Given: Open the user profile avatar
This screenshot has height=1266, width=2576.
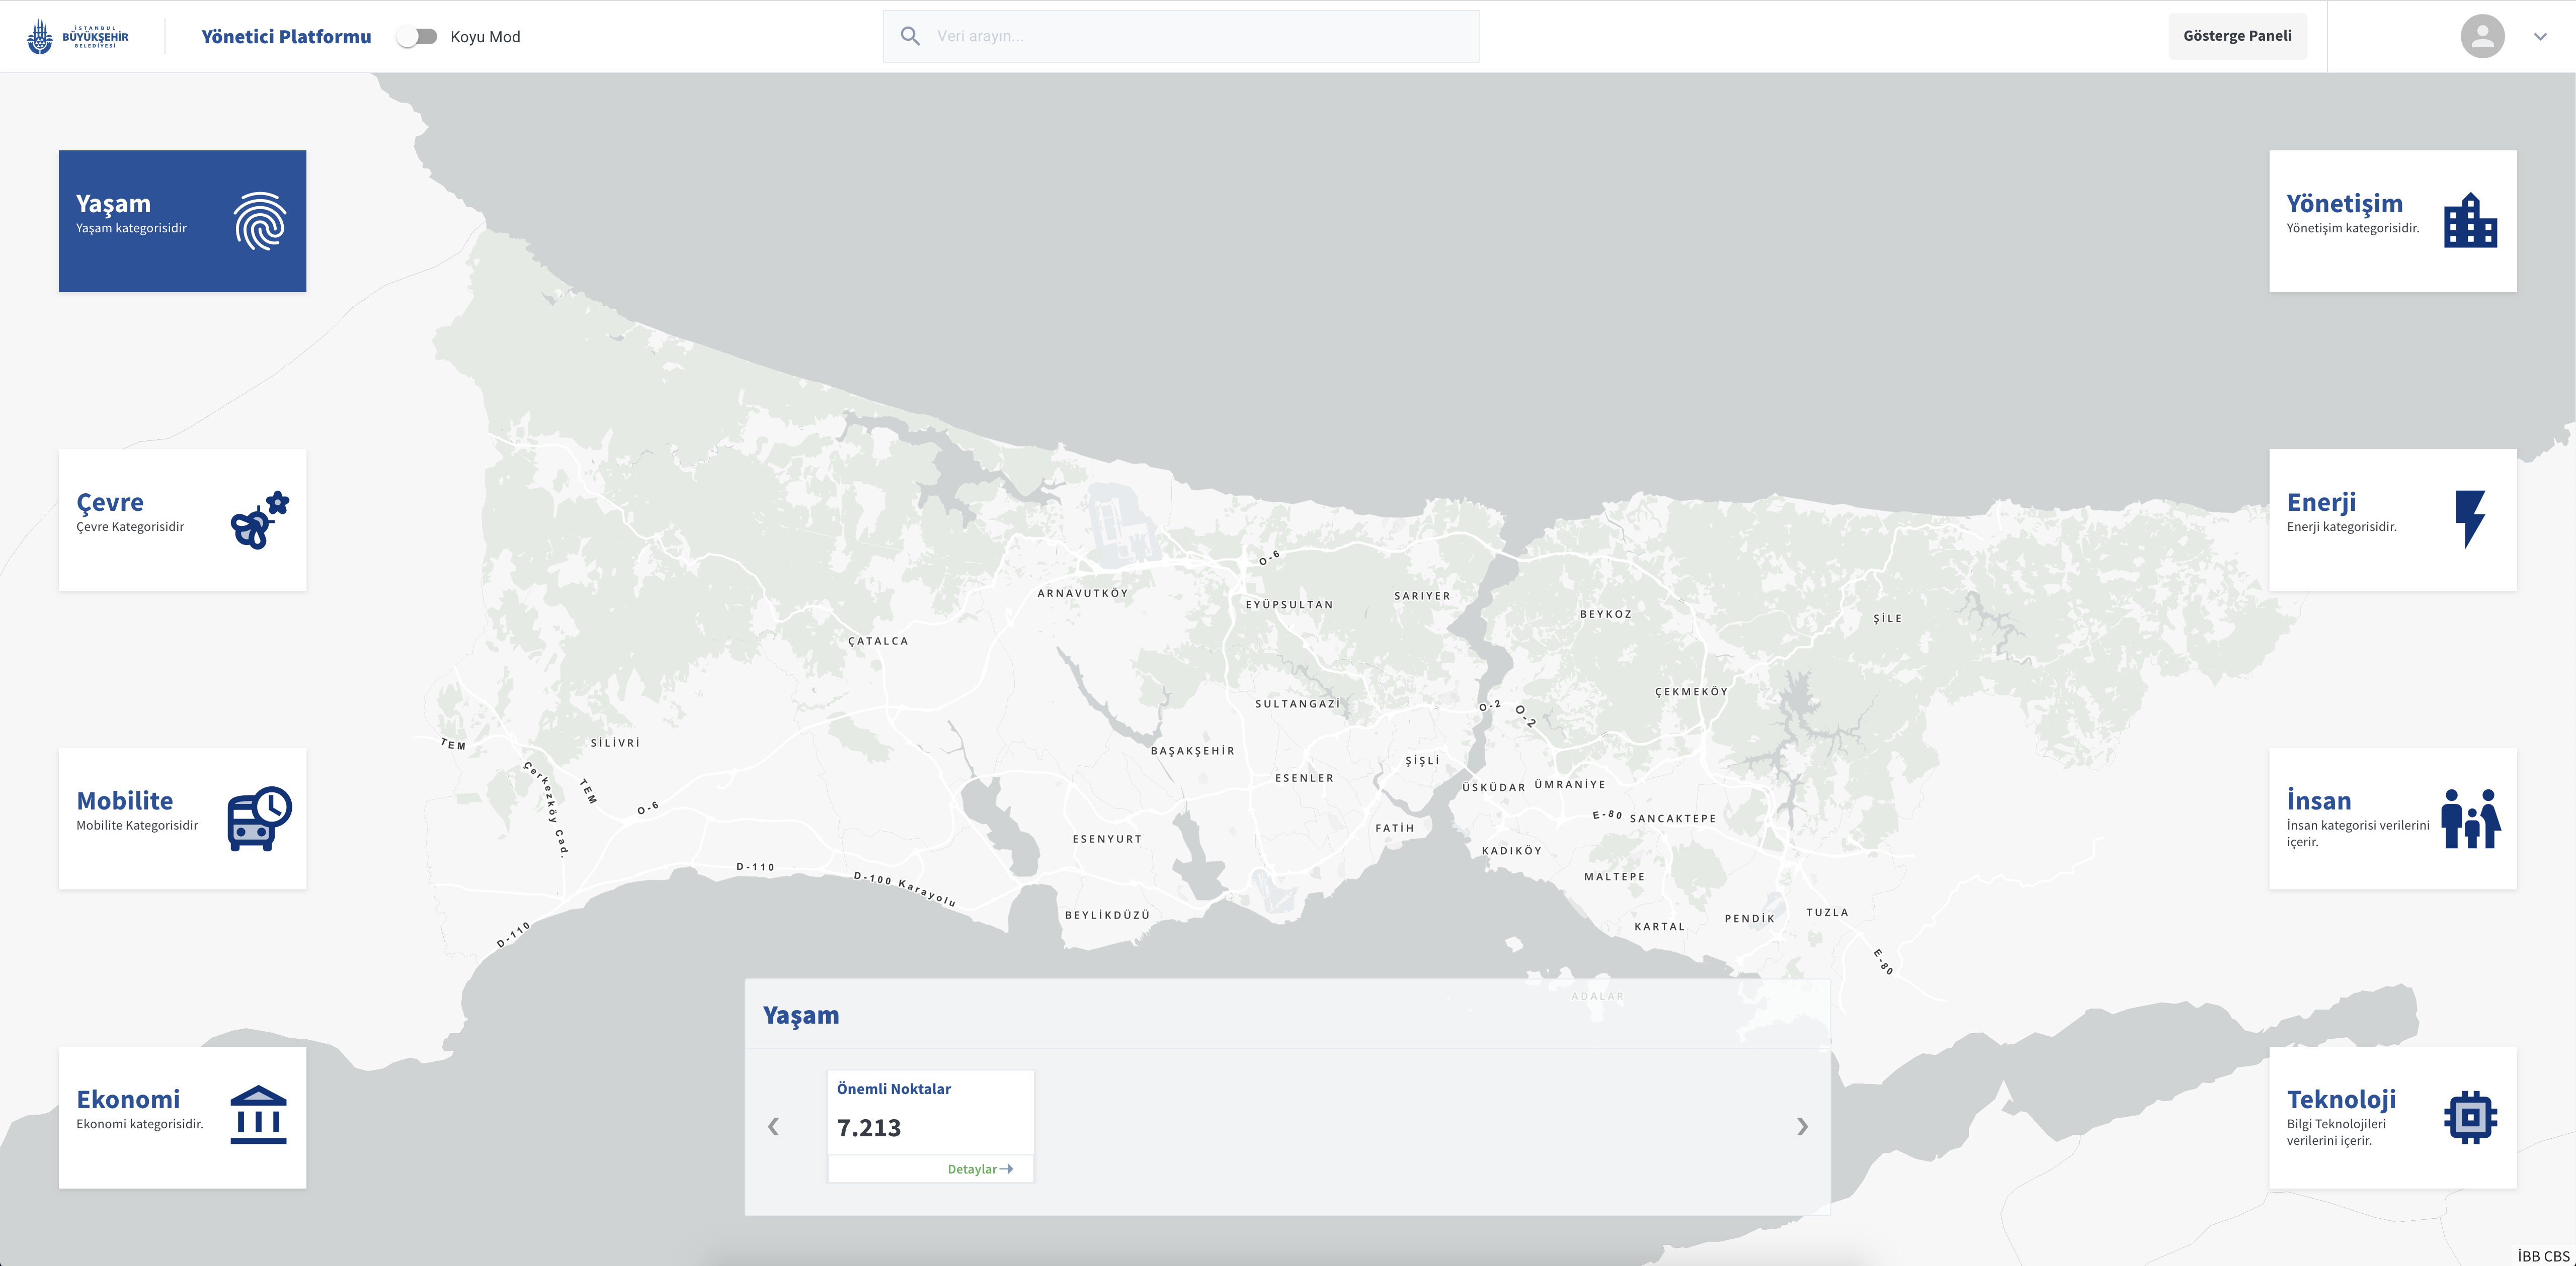Looking at the screenshot, I should tap(2482, 36).
